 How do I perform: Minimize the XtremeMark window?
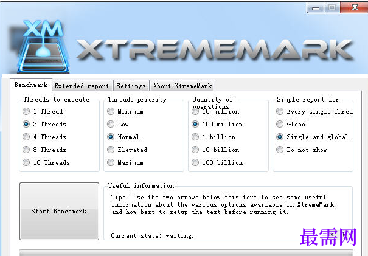tap(316, 8)
